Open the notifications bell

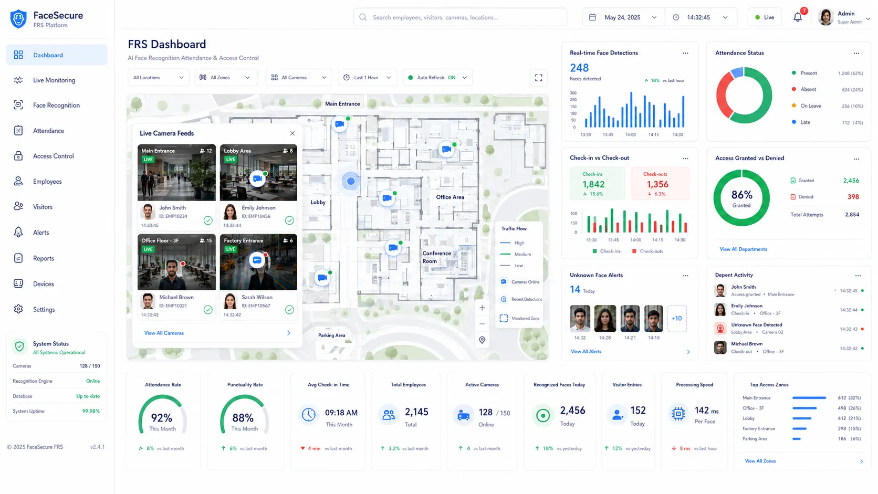[797, 17]
